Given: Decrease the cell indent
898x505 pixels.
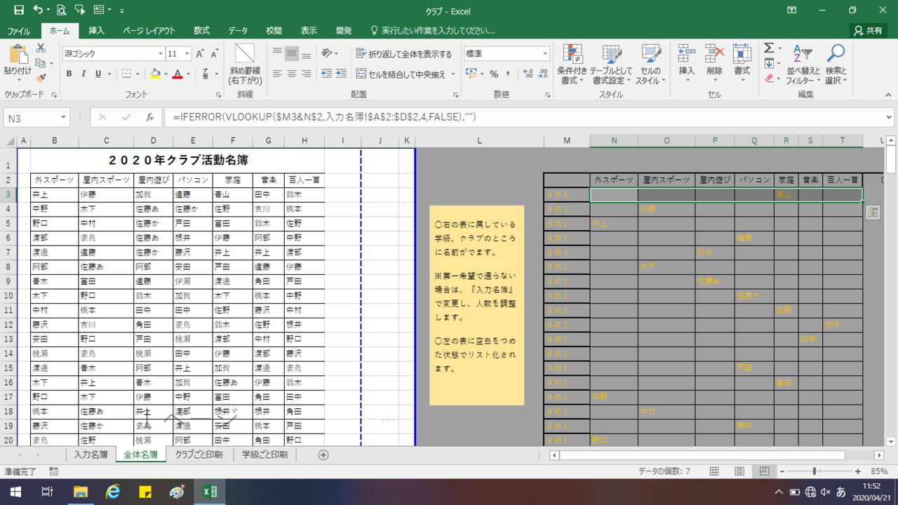Looking at the screenshot, I should 326,74.
